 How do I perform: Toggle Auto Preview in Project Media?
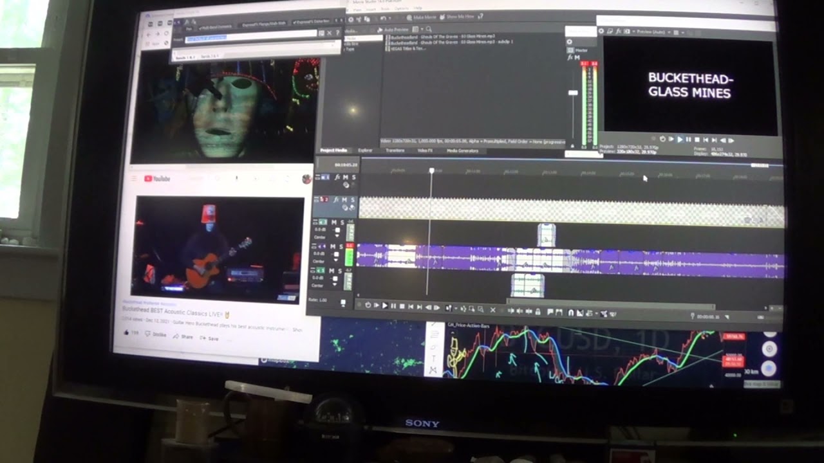point(393,30)
